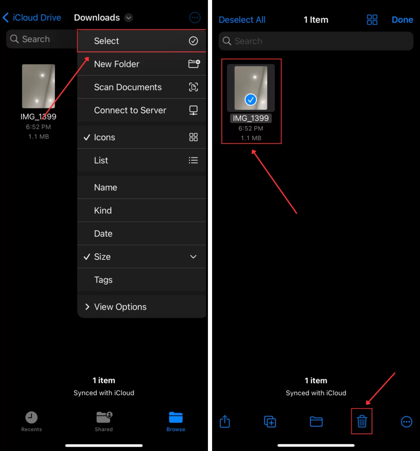Open the Recents tab
The width and height of the screenshot is (420, 451).
[x=32, y=421]
